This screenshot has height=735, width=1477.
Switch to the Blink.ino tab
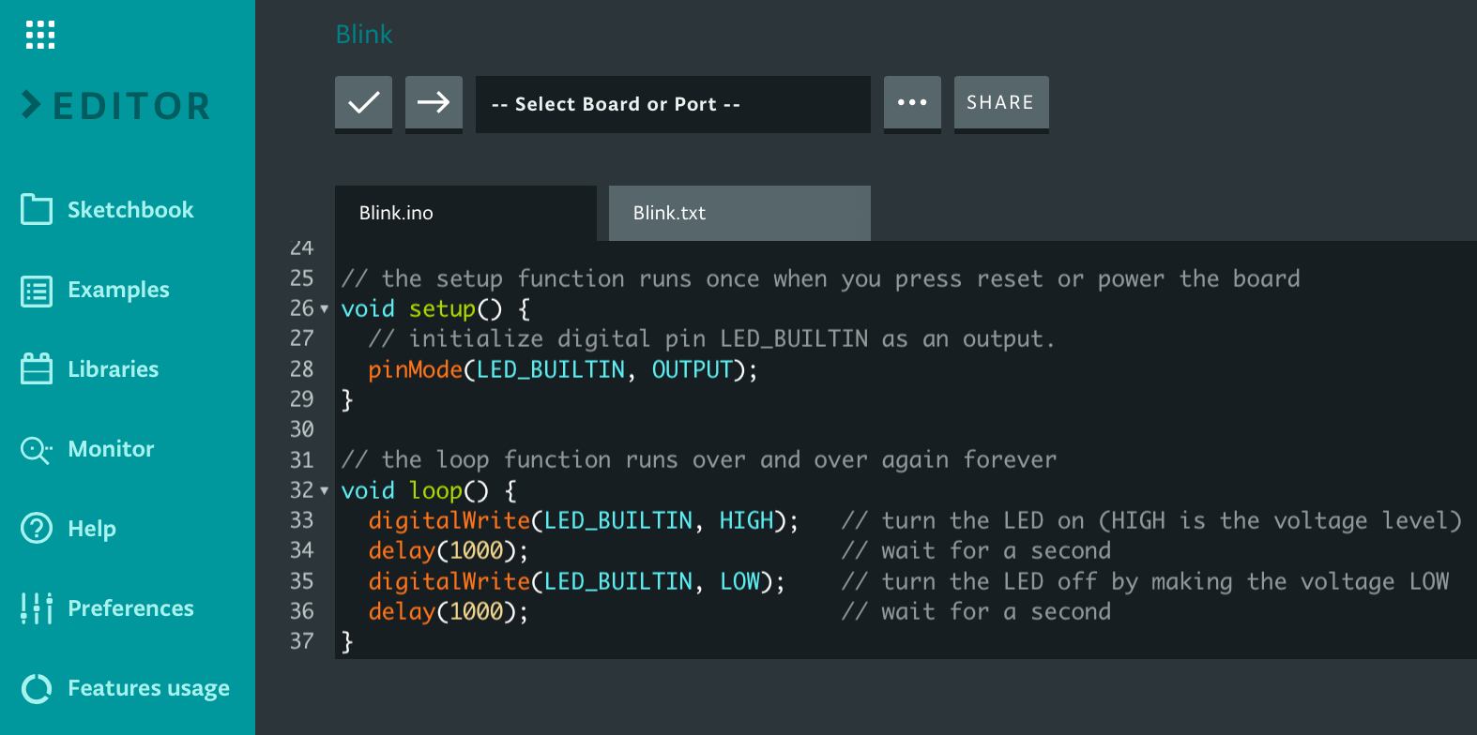[465, 213]
